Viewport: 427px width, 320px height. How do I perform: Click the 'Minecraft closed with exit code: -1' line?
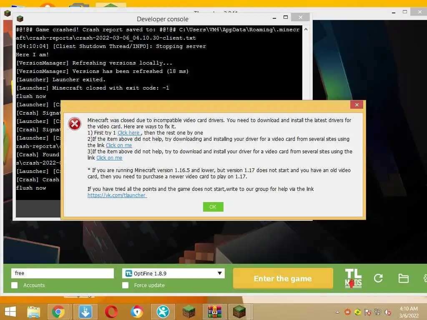pos(93,88)
